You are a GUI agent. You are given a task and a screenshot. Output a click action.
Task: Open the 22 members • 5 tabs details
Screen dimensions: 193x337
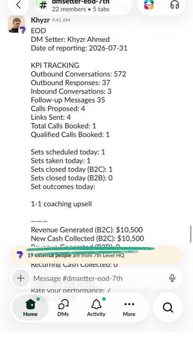(x=81, y=9)
